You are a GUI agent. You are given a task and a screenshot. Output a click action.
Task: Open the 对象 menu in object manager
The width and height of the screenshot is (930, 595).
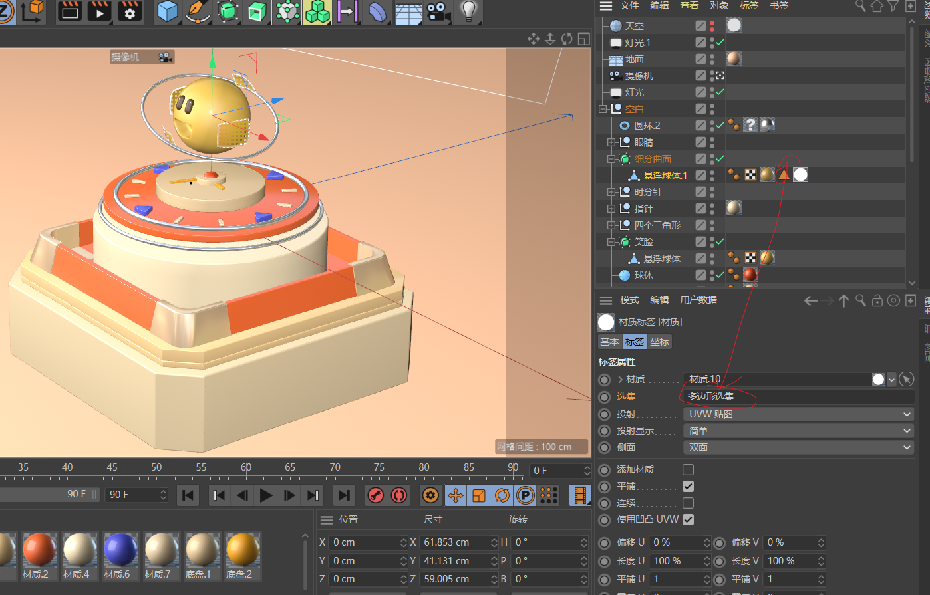(x=719, y=6)
